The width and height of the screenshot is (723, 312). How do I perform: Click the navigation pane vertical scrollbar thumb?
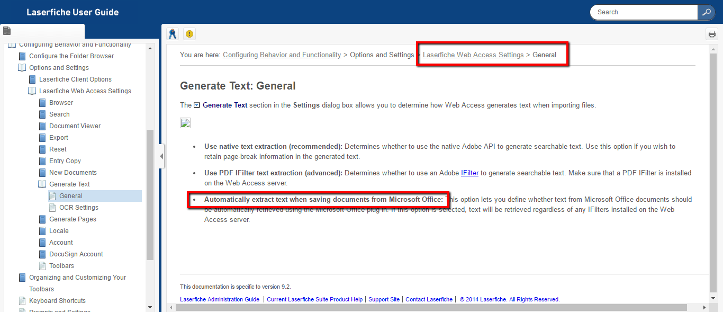coord(150,195)
